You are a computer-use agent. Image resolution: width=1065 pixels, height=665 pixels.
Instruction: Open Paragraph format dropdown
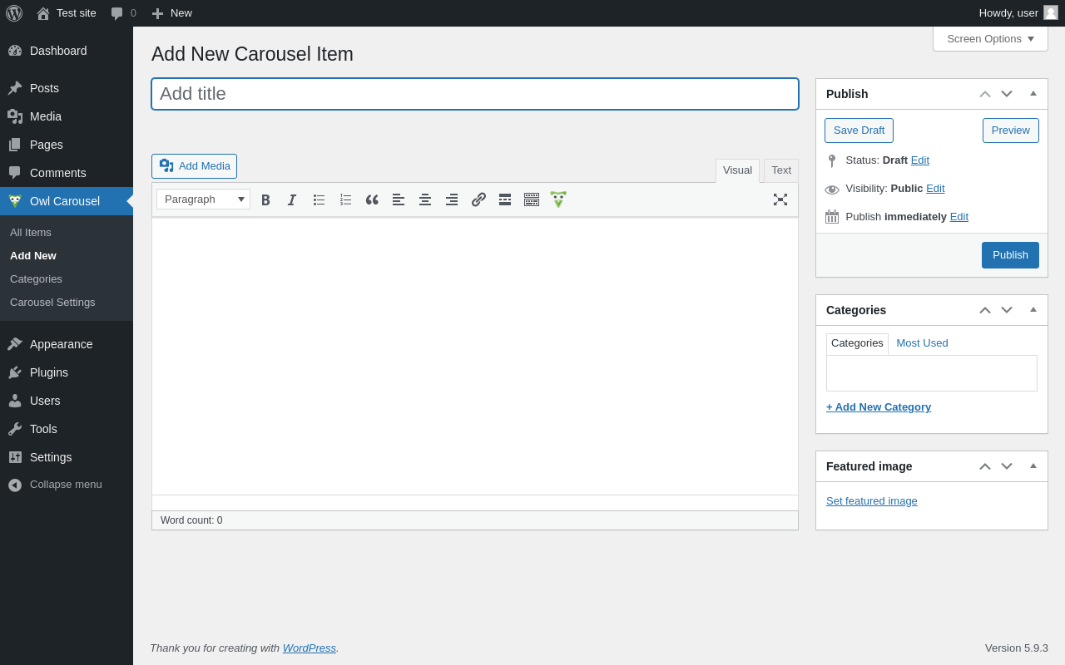click(x=203, y=199)
